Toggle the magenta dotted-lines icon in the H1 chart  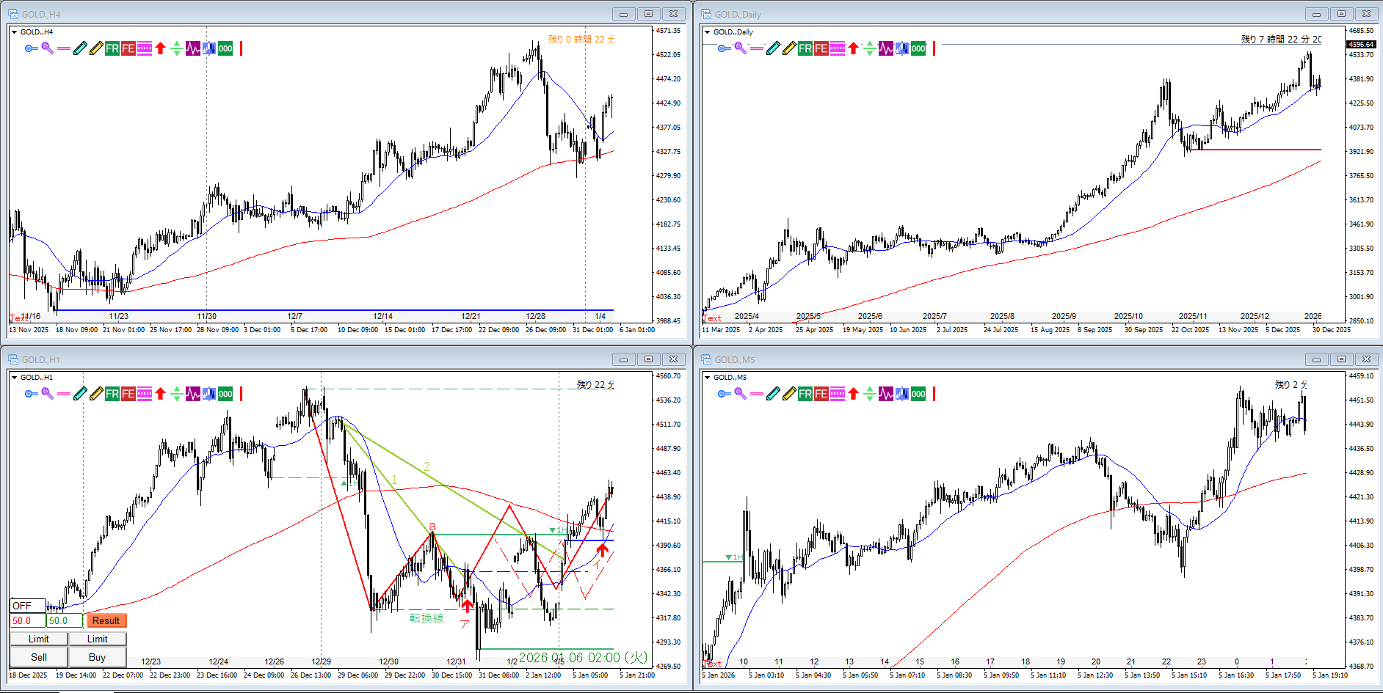(x=145, y=394)
